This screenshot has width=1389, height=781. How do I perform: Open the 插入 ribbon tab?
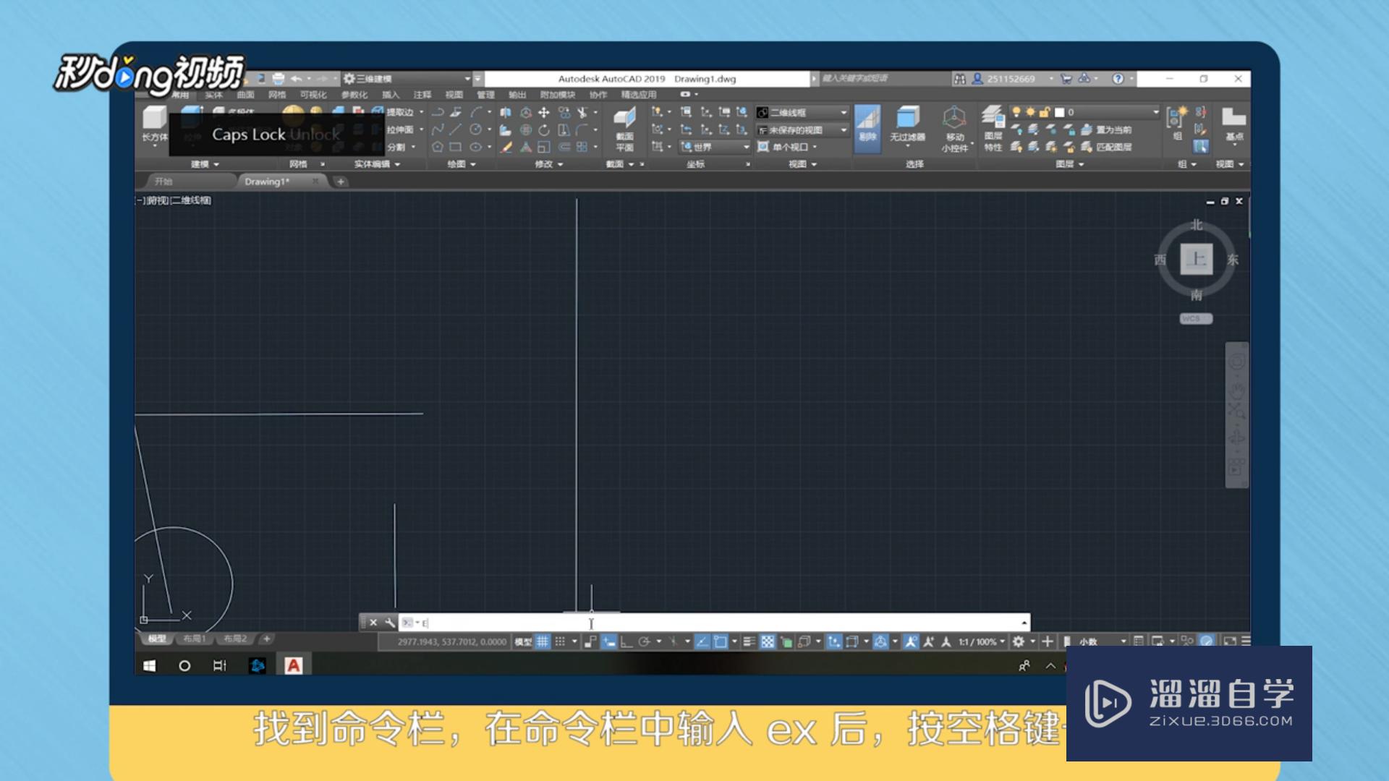(391, 95)
